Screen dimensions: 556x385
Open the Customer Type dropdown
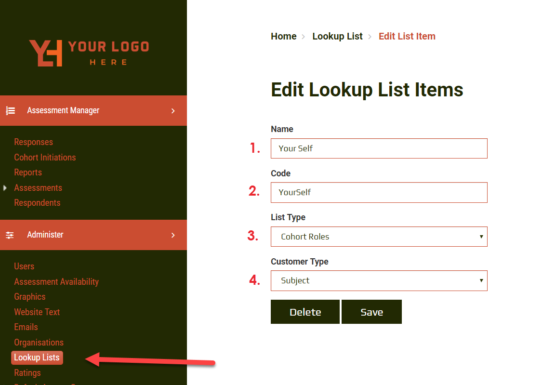[379, 281]
